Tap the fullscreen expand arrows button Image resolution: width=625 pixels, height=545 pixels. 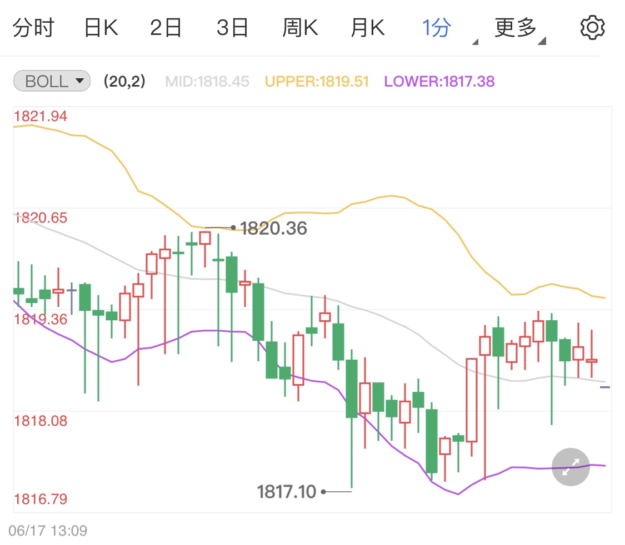[571, 467]
